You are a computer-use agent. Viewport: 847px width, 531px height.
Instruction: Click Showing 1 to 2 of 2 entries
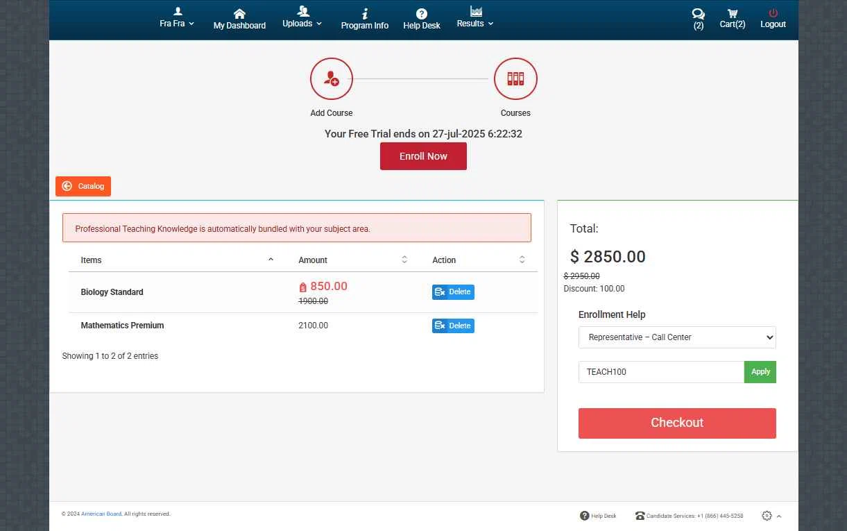tap(110, 356)
